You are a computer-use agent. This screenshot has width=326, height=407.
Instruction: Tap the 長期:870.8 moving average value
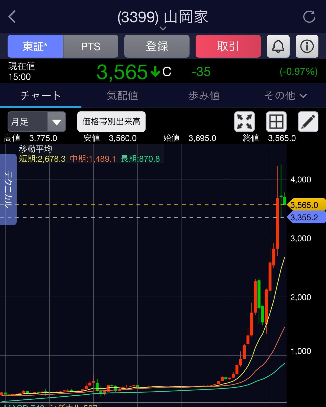click(x=140, y=159)
